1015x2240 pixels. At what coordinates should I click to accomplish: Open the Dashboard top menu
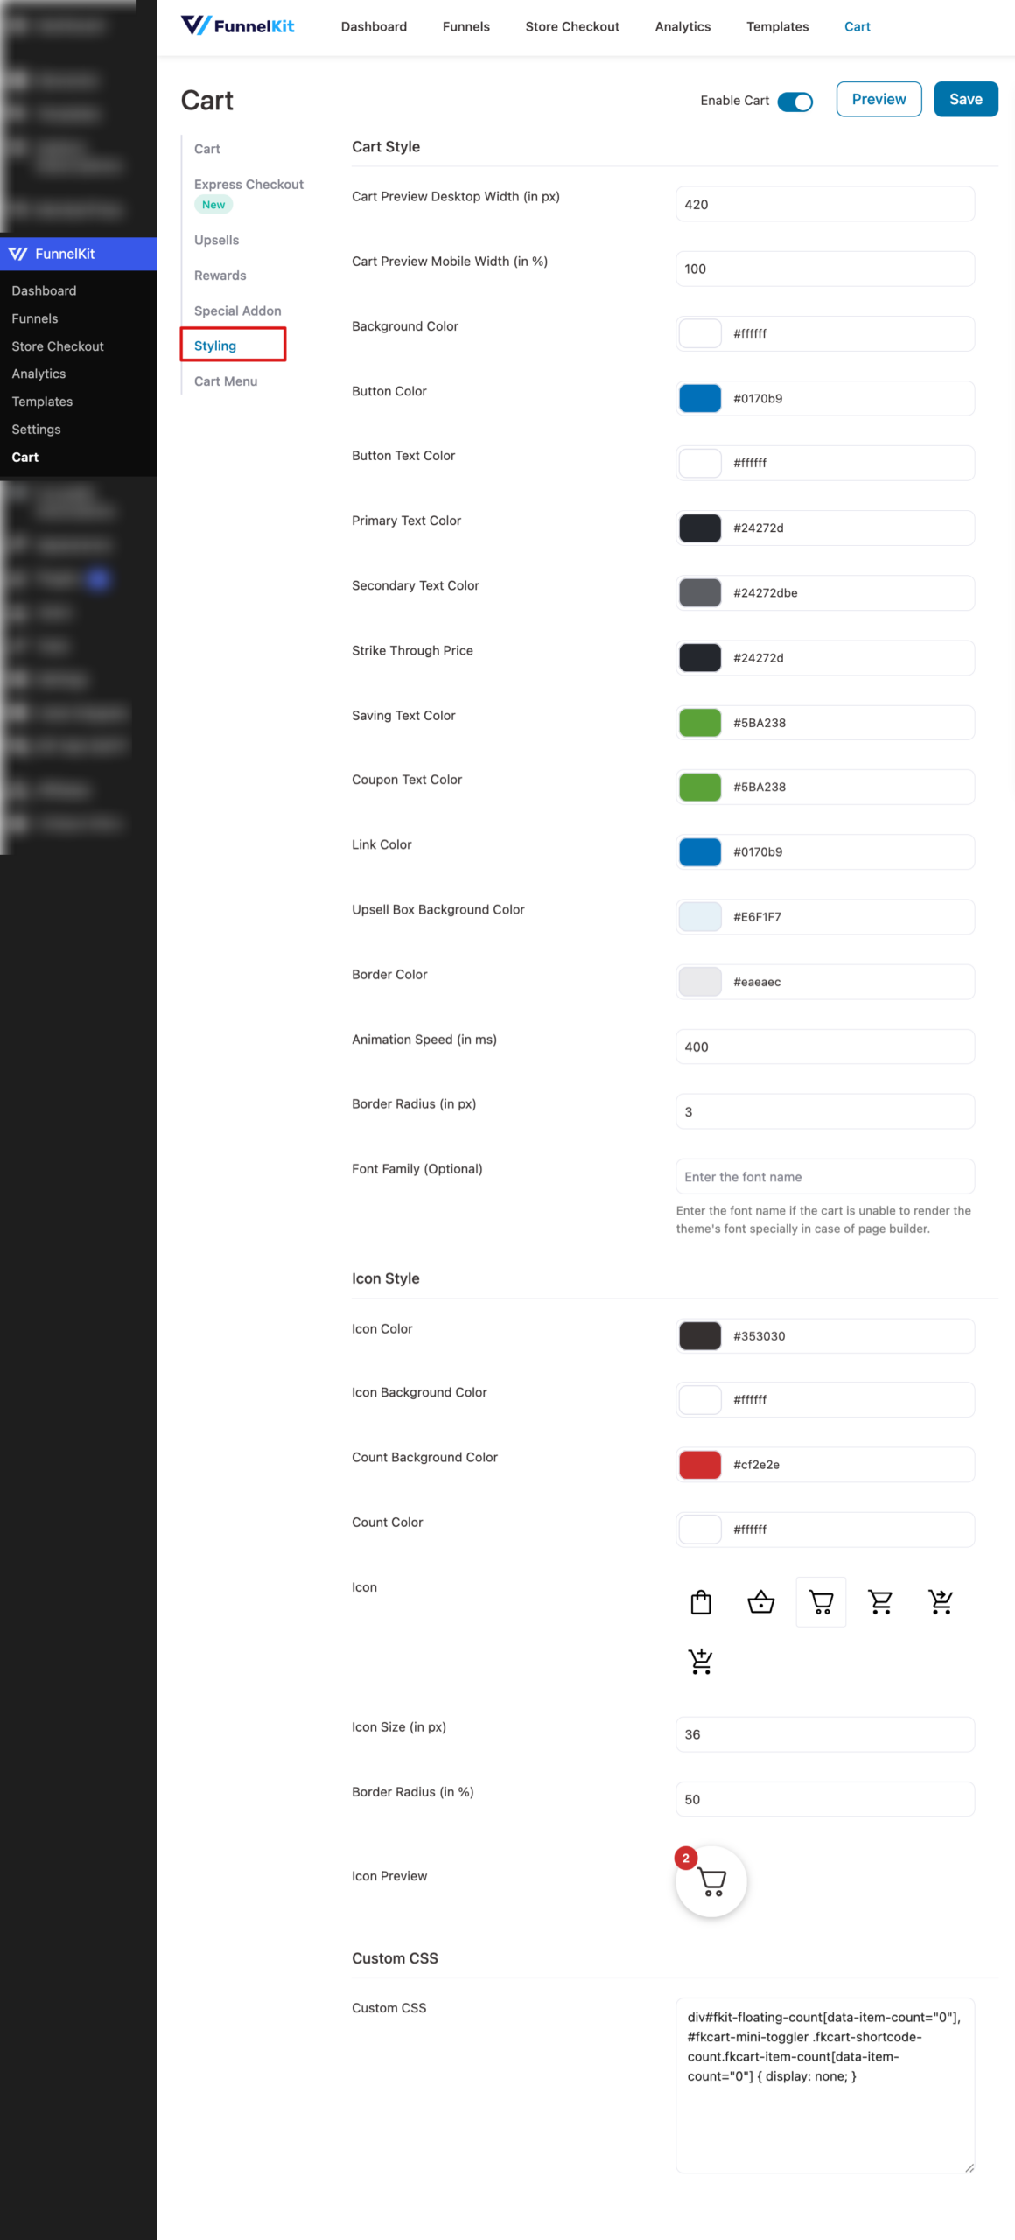(x=374, y=27)
